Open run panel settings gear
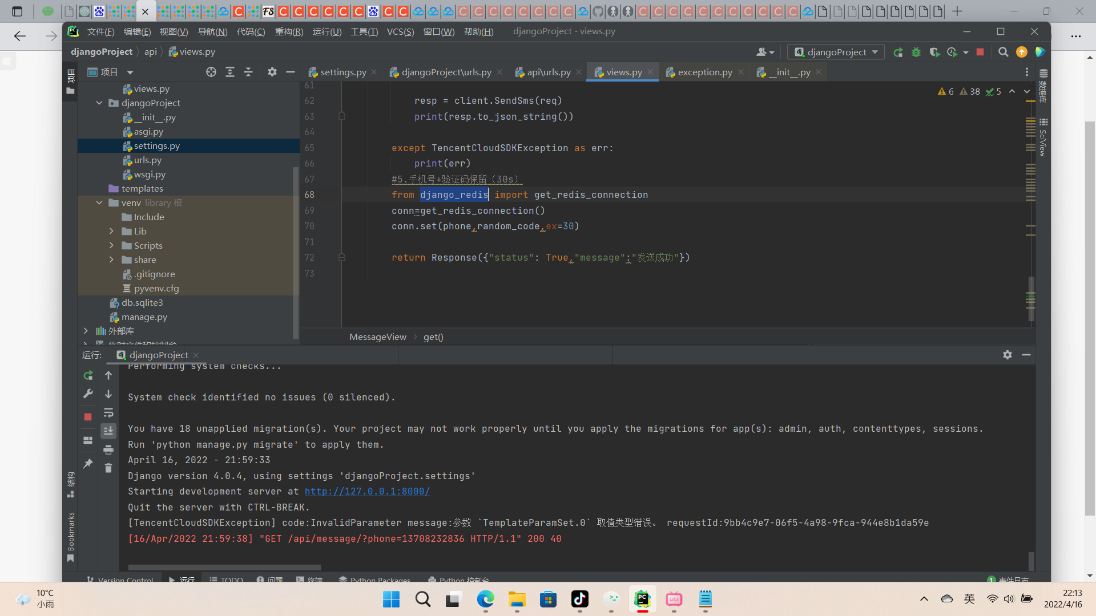Image resolution: width=1096 pixels, height=616 pixels. [x=1008, y=355]
